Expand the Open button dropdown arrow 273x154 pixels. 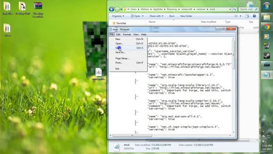(143, 16)
